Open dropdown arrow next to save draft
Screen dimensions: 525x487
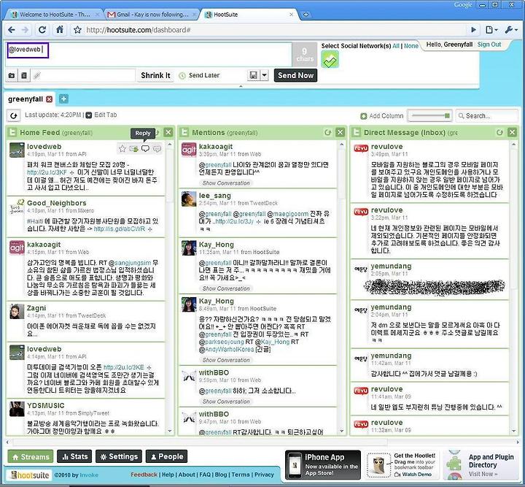(265, 75)
